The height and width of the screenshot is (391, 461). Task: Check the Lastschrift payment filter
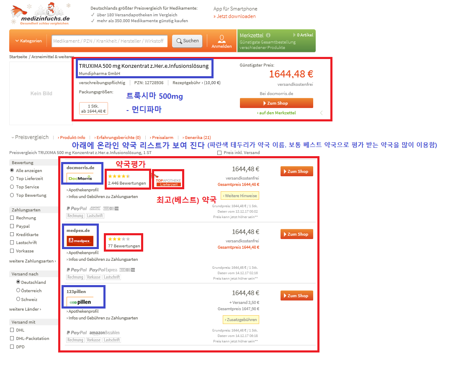coord(12,242)
